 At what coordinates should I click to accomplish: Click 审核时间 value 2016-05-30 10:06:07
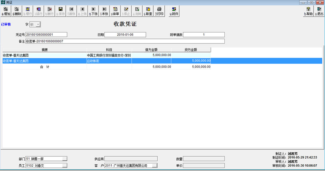click(x=302, y=165)
